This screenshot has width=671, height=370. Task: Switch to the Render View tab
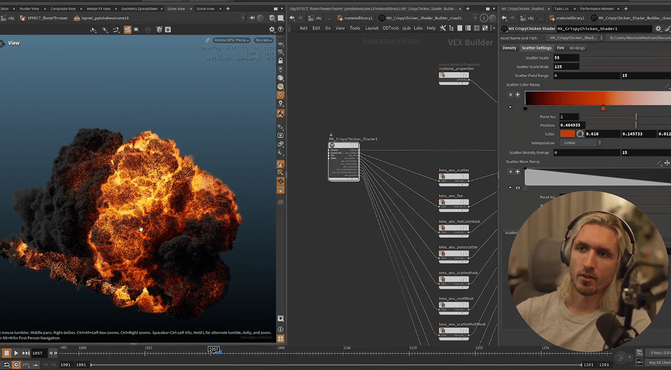click(29, 9)
